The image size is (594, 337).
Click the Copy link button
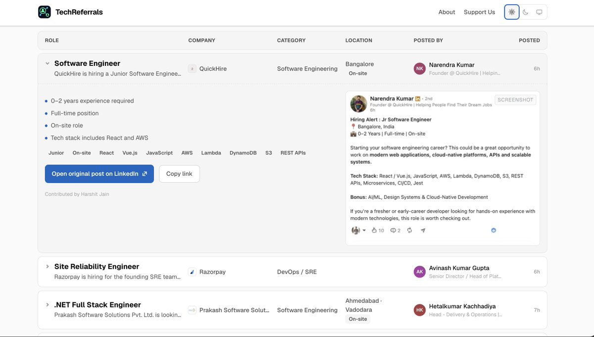click(x=179, y=174)
